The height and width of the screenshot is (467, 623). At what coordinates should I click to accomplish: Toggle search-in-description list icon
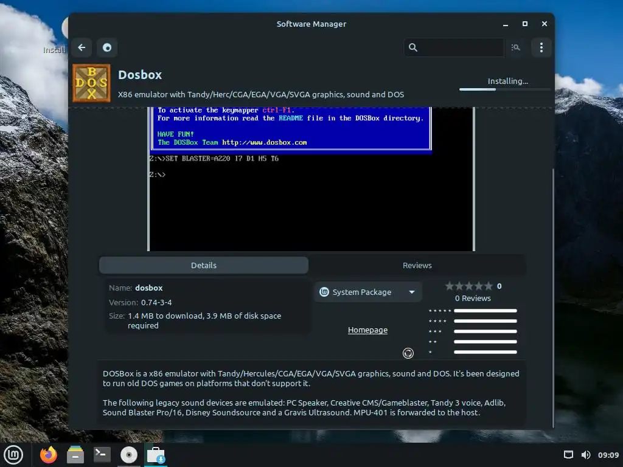(516, 47)
